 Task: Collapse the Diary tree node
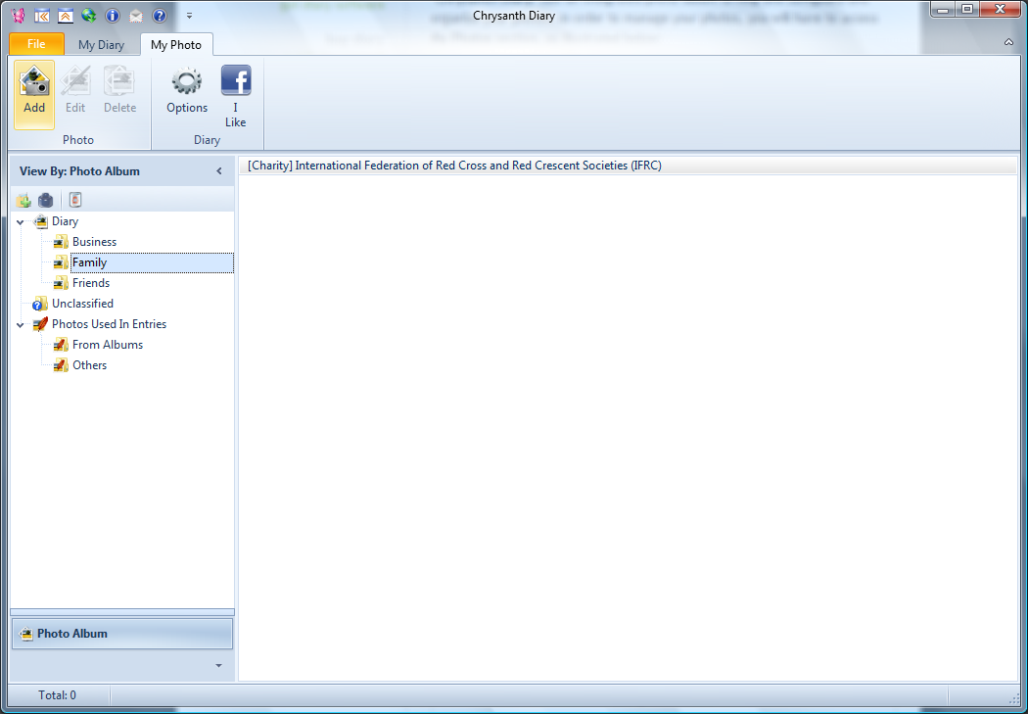21,222
